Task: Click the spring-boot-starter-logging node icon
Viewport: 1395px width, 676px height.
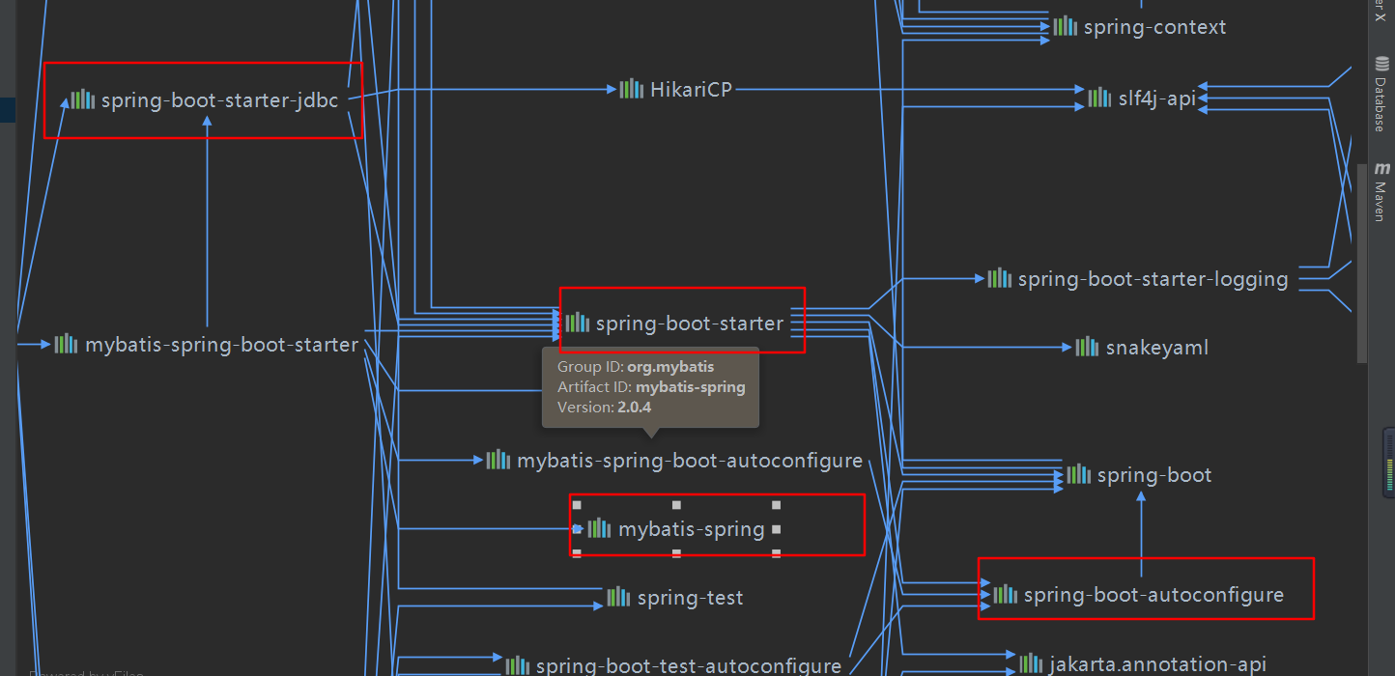Action: pos(999,278)
